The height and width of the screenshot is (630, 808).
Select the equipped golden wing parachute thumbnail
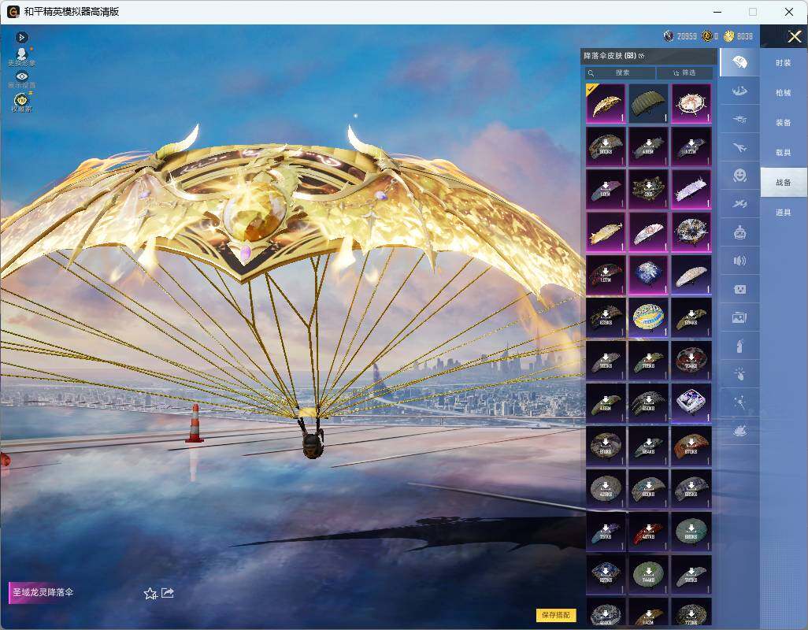tap(606, 103)
